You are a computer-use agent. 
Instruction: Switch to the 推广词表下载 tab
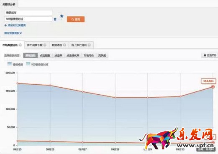point(37,45)
